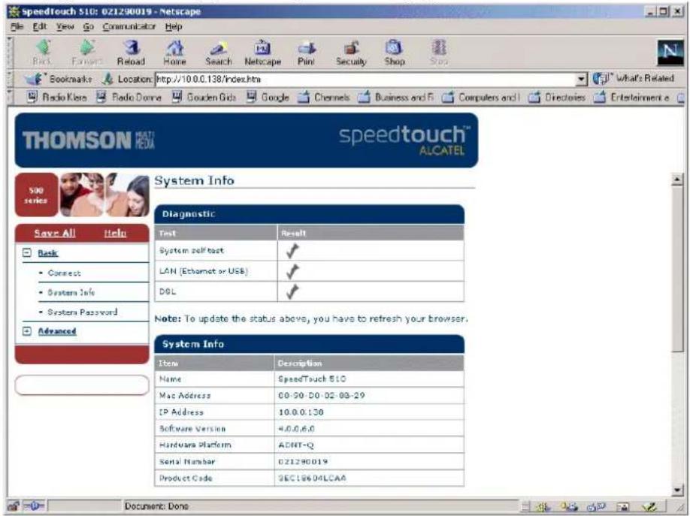Click the Netscape toolbar icon
Viewport: 690px width, 516px height.
coord(263,47)
